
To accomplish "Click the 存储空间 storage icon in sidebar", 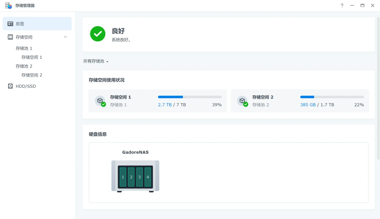I will 10,37.
